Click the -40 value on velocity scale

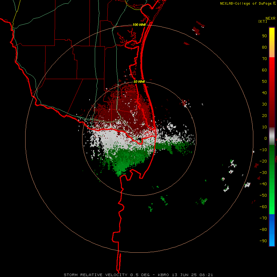pyautogui.click(x=263, y=184)
